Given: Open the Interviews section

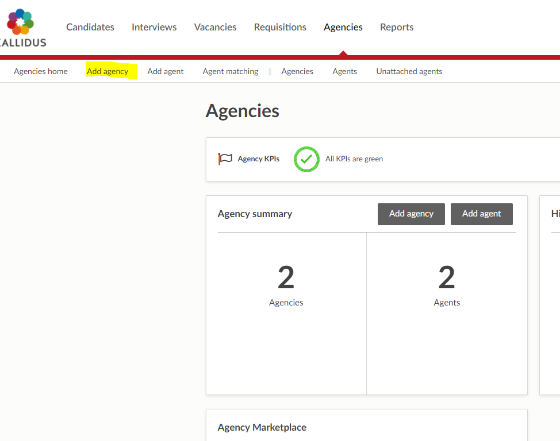Looking at the screenshot, I should (154, 27).
